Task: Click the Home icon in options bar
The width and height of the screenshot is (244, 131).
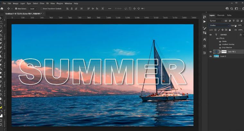Action: click(x=2, y=9)
